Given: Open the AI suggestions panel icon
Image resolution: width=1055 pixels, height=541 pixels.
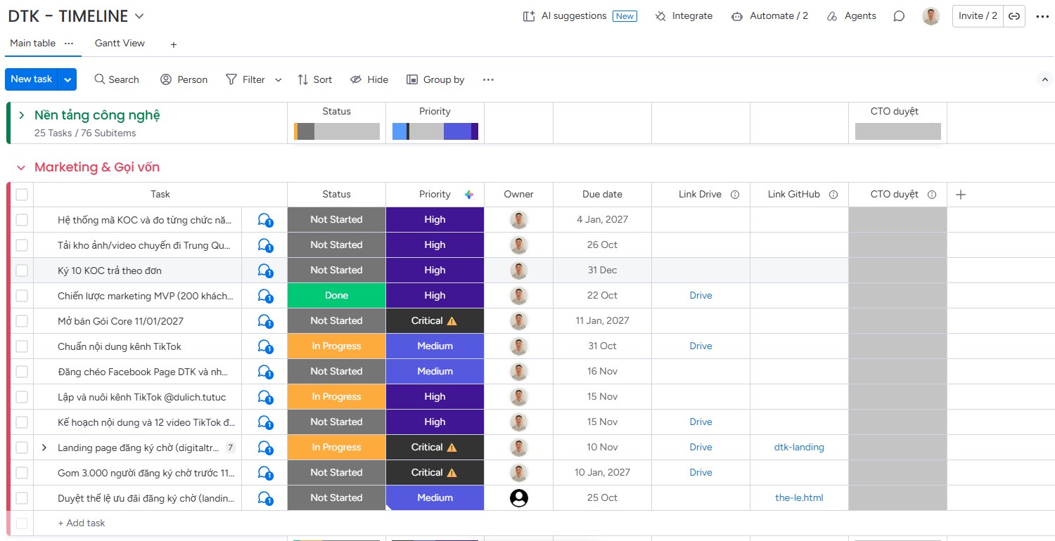Looking at the screenshot, I should 529,16.
